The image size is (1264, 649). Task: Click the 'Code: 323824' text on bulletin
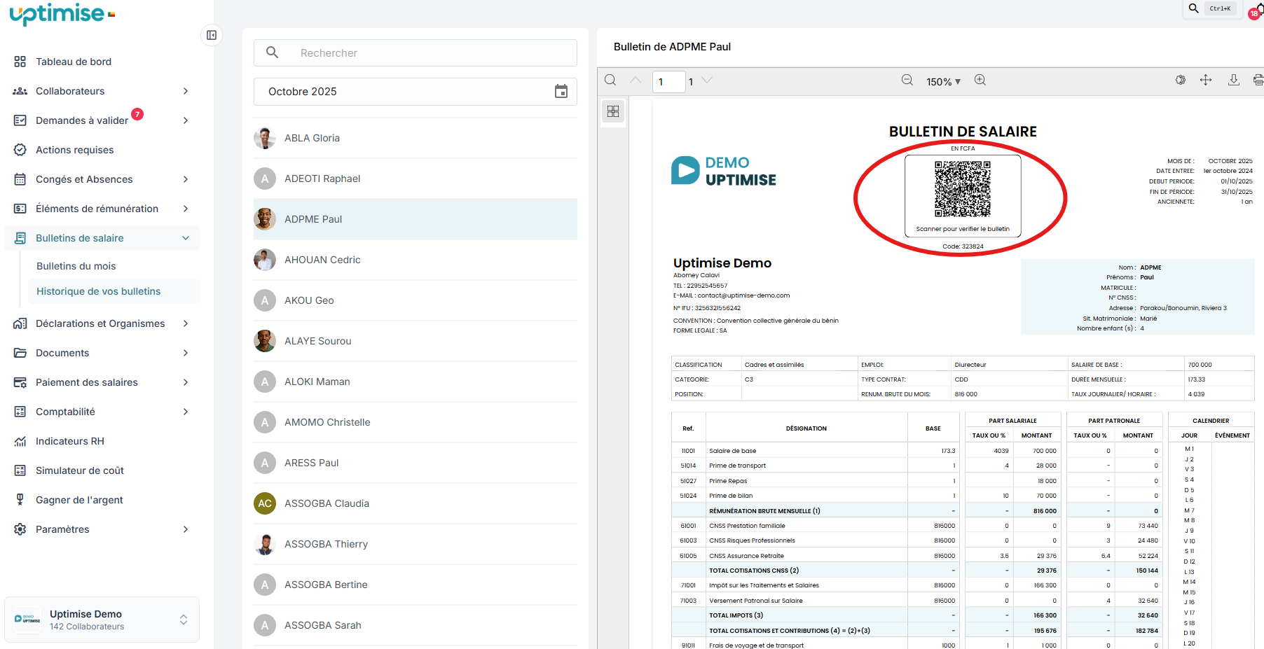(963, 246)
